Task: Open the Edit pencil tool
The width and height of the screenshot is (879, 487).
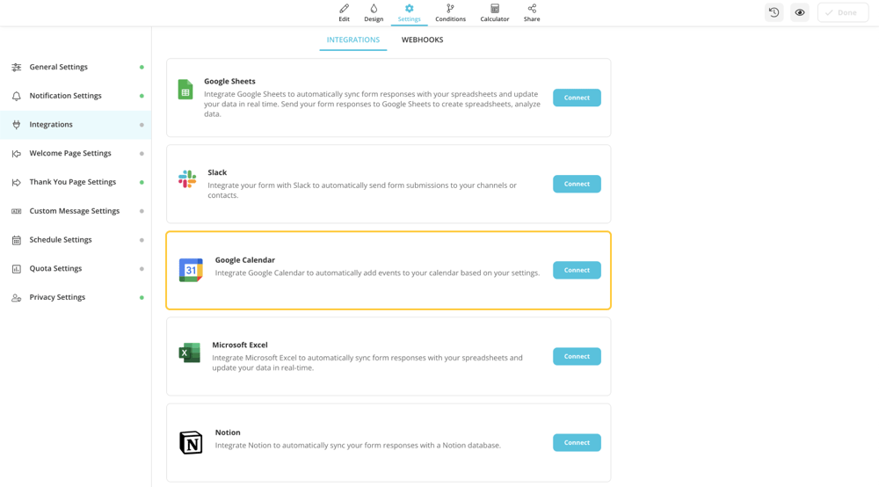Action: (x=344, y=12)
